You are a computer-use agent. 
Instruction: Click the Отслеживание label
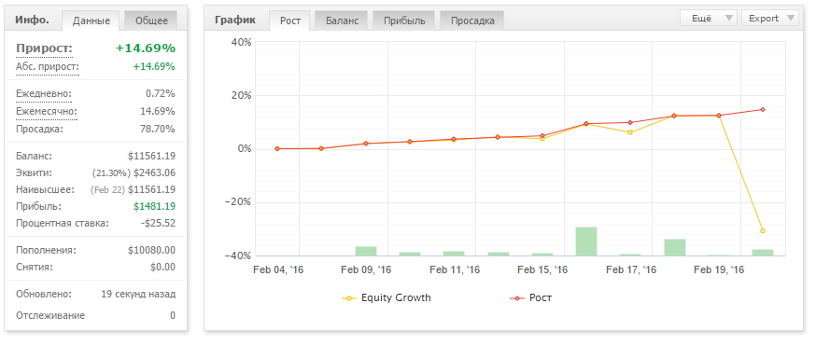[50, 315]
